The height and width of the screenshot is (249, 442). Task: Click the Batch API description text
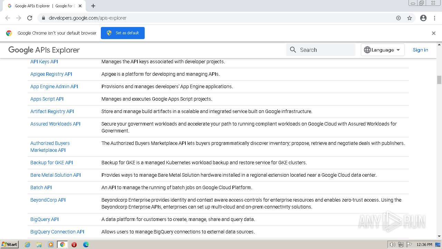click(x=177, y=187)
